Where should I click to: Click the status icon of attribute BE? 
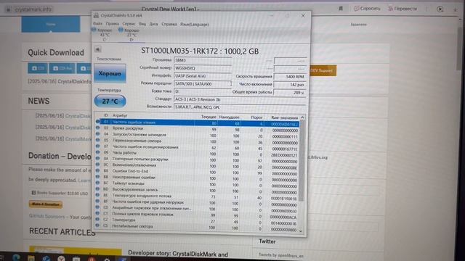(97, 195)
